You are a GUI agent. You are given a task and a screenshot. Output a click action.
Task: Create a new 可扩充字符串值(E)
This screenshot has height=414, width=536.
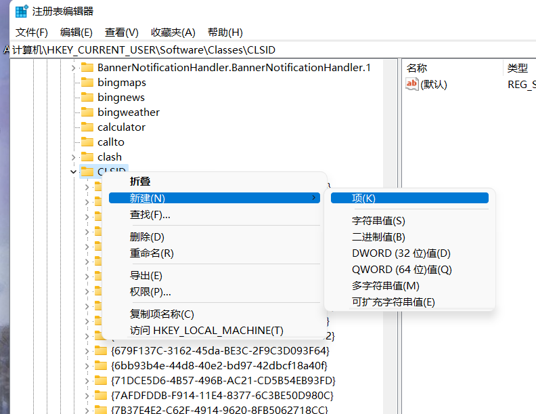click(409, 302)
